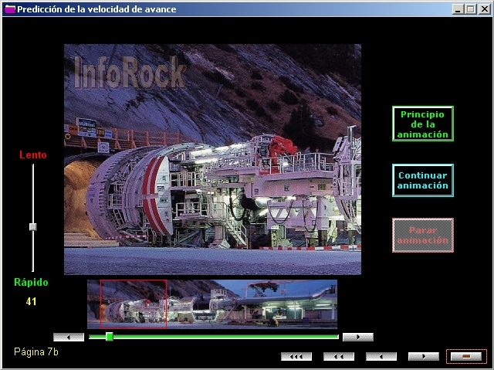Go to previous page with single left arrow

[x=381, y=356]
